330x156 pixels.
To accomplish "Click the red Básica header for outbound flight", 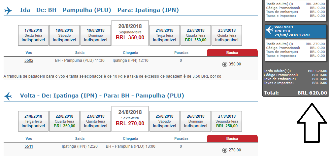I will pyautogui.click(x=232, y=53).
